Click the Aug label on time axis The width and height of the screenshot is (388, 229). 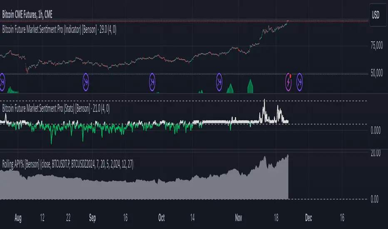coord(18,218)
